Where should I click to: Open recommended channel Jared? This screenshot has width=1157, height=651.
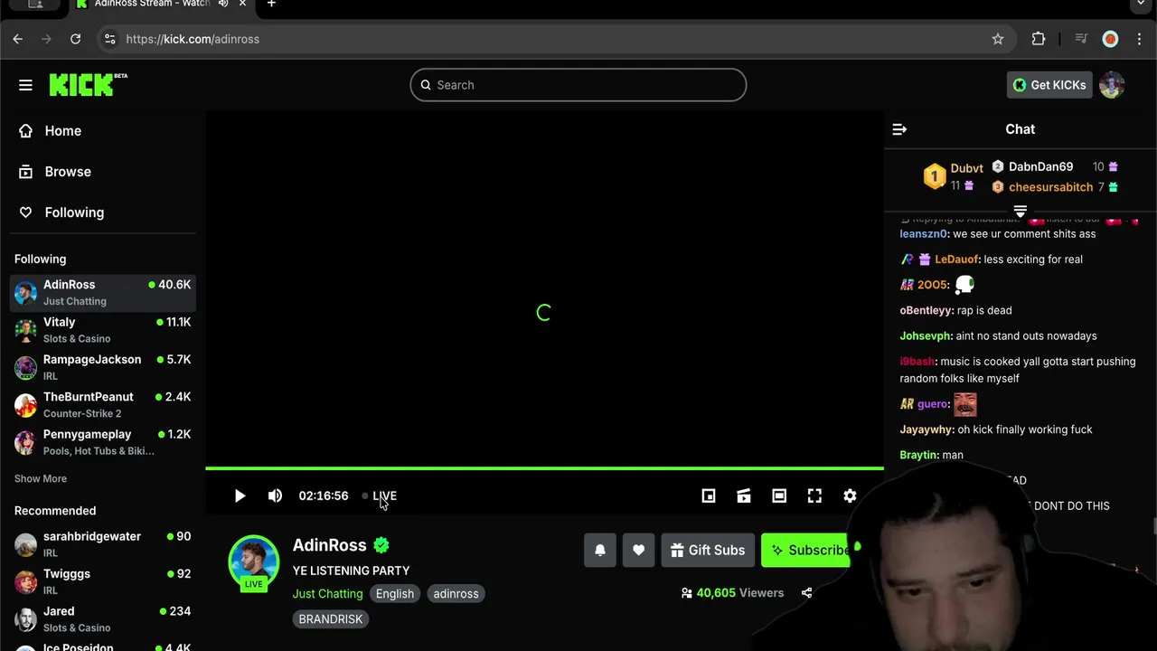coord(102,619)
